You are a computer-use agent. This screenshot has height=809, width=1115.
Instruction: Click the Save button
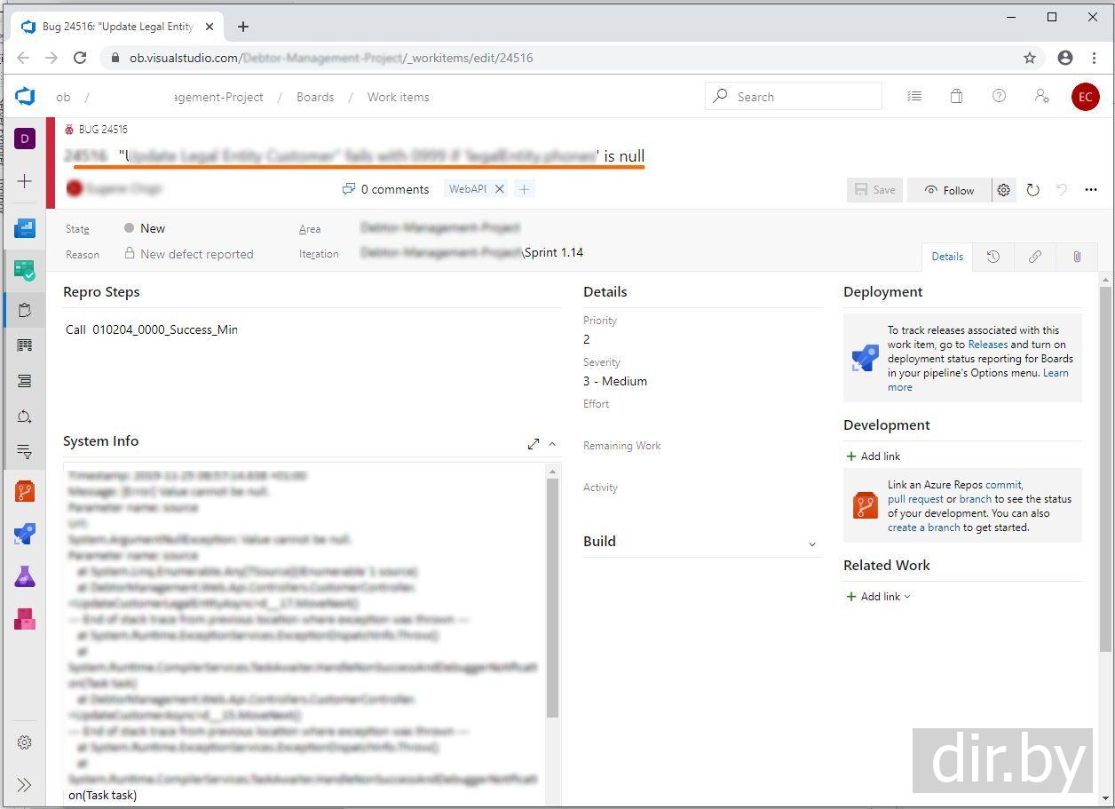pyautogui.click(x=874, y=190)
